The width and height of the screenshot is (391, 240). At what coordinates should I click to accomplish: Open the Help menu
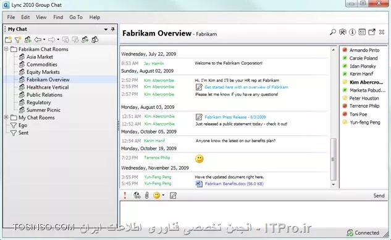[x=95, y=17]
